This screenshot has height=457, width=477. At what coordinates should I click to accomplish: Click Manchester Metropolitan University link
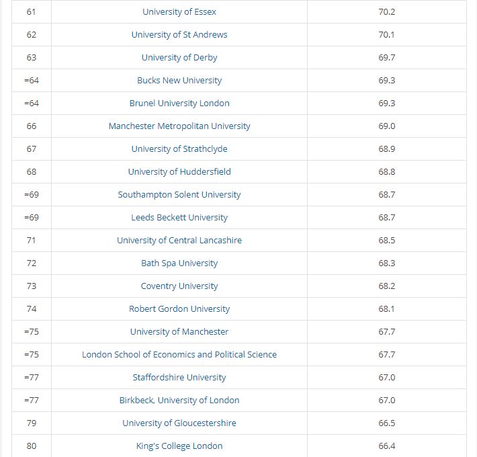click(x=179, y=126)
